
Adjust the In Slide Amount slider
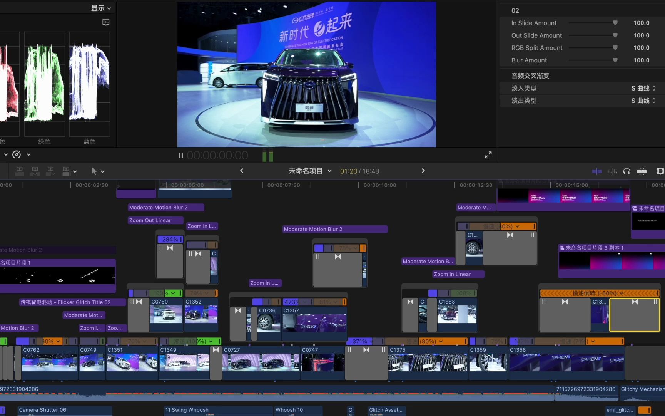click(x=593, y=23)
